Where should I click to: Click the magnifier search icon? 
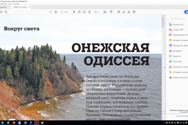click(6, 12)
